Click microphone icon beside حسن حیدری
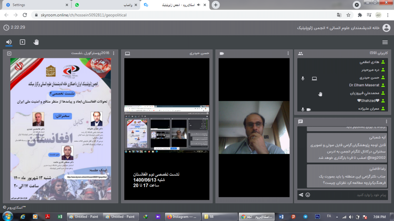This screenshot has width=394, height=221. [303, 78]
